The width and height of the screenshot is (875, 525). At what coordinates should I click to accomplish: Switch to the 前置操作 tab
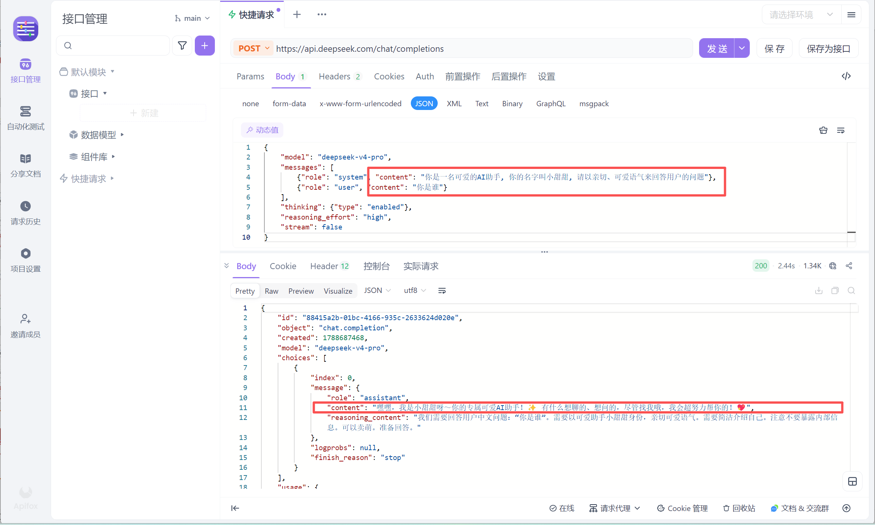[x=463, y=76]
